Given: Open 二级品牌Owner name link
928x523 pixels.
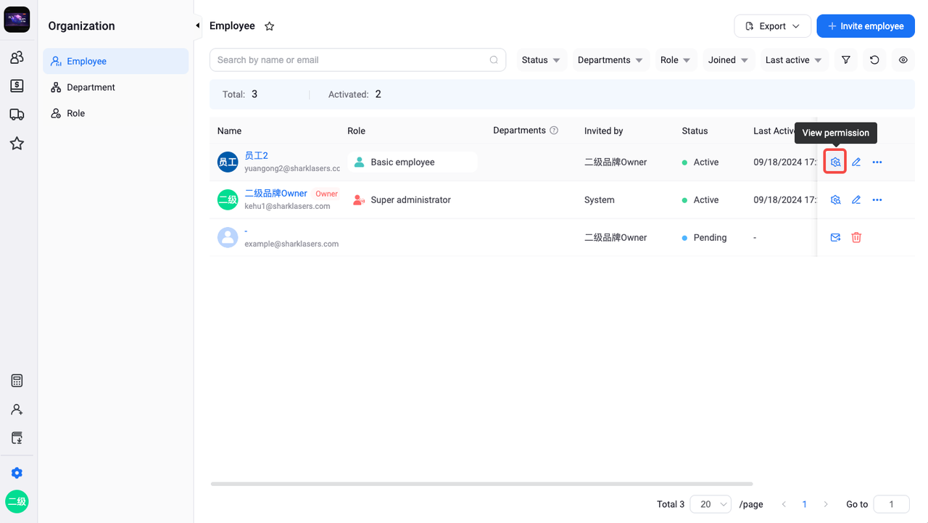Looking at the screenshot, I should (276, 194).
